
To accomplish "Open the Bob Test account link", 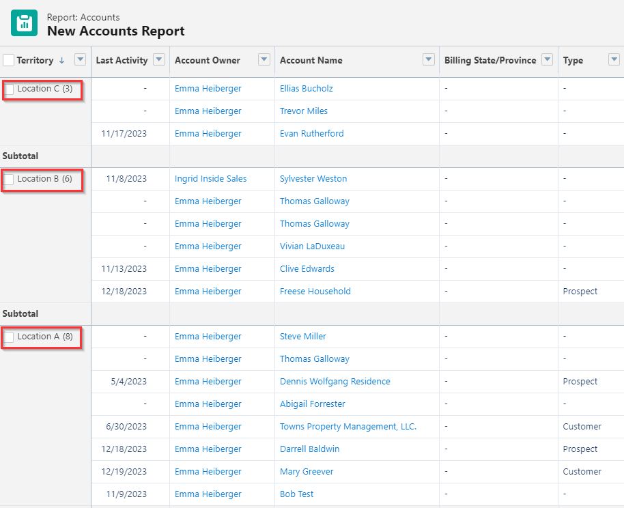I will tap(296, 494).
